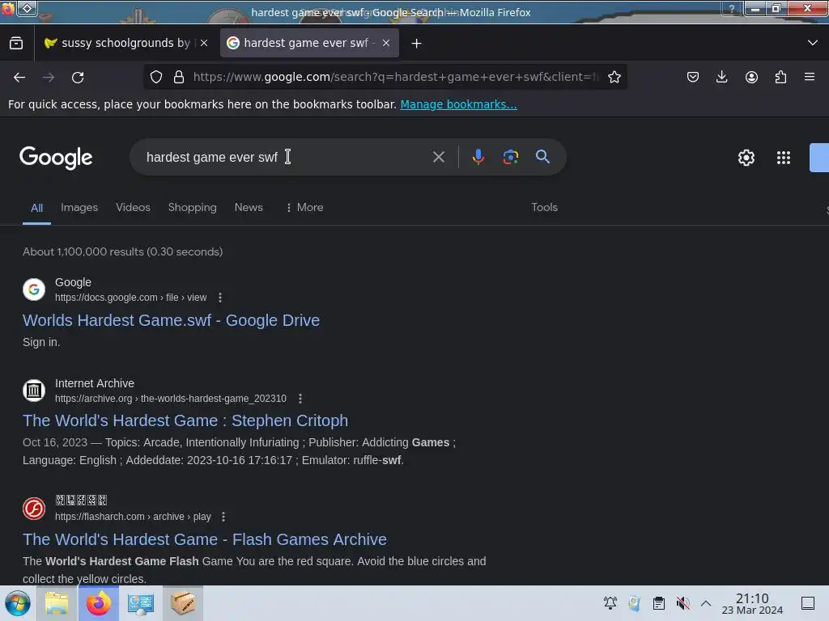Focus the Firefox URL address bar
Image resolution: width=829 pixels, height=621 pixels.
point(397,77)
